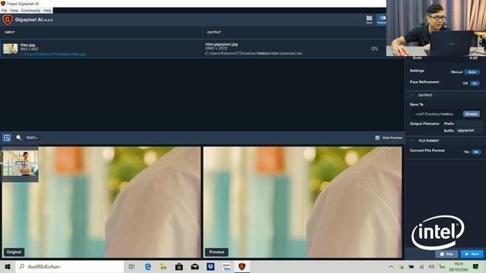Collapse the OUTPUT section
This screenshot has width=486, height=273.
(x=412, y=96)
